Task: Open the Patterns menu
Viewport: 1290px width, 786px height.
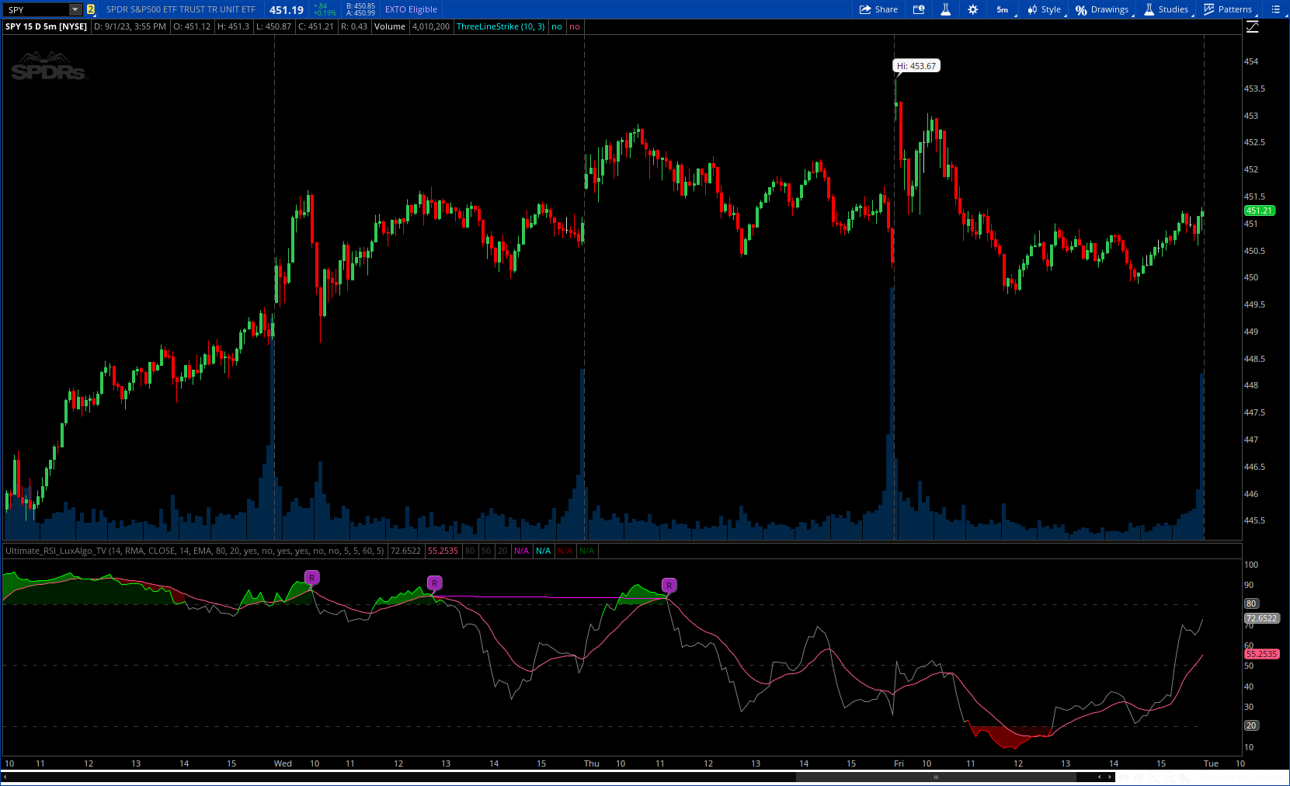Action: point(1228,9)
